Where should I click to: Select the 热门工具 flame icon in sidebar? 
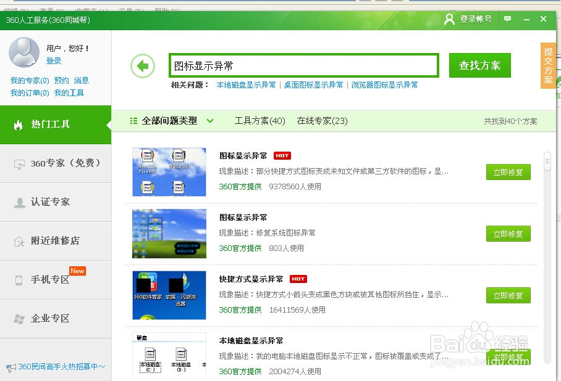[19, 125]
